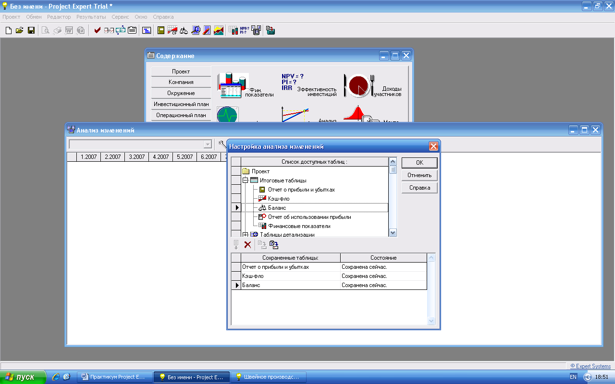Image resolution: width=615 pixels, height=384 pixels.
Task: Click the clipboard notes toolbar icon
Action: 132,30
